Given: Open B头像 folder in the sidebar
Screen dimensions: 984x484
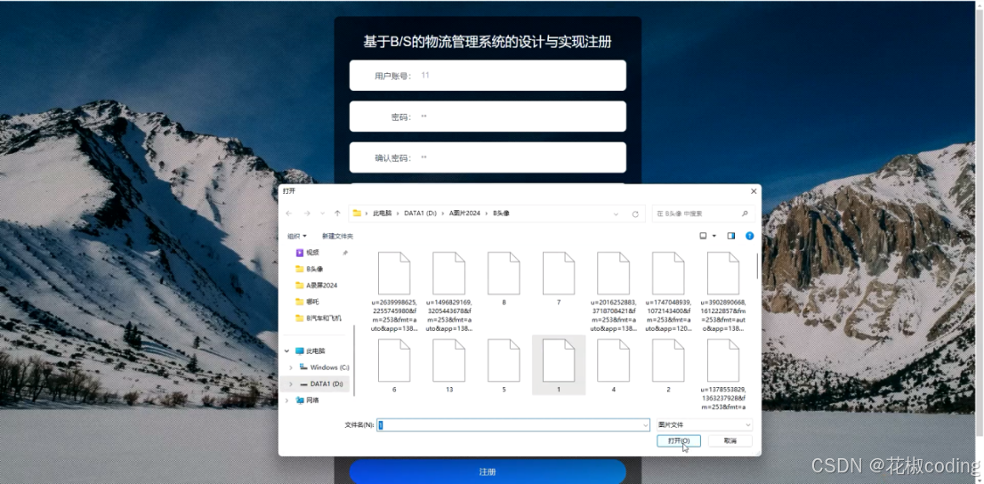Looking at the screenshot, I should pyautogui.click(x=314, y=269).
